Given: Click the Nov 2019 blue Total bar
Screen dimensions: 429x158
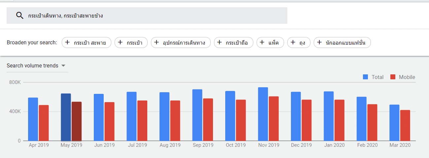Looking at the screenshot, I should click(263, 114).
